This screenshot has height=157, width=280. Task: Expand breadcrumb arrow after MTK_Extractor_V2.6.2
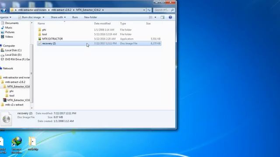[103, 10]
